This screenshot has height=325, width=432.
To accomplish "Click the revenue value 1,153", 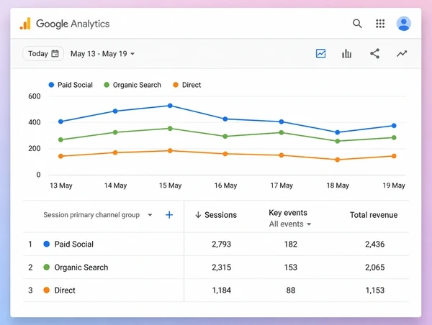I will click(374, 290).
